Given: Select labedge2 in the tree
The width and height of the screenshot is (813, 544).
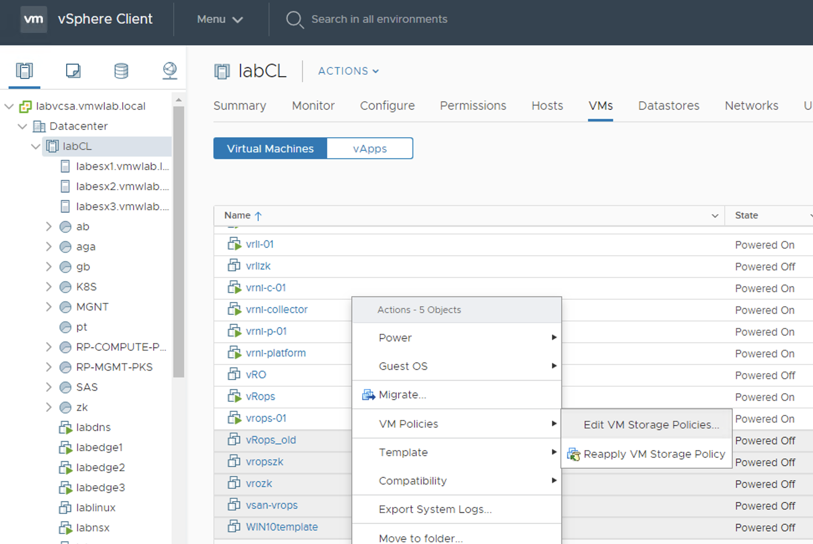Looking at the screenshot, I should [x=100, y=467].
